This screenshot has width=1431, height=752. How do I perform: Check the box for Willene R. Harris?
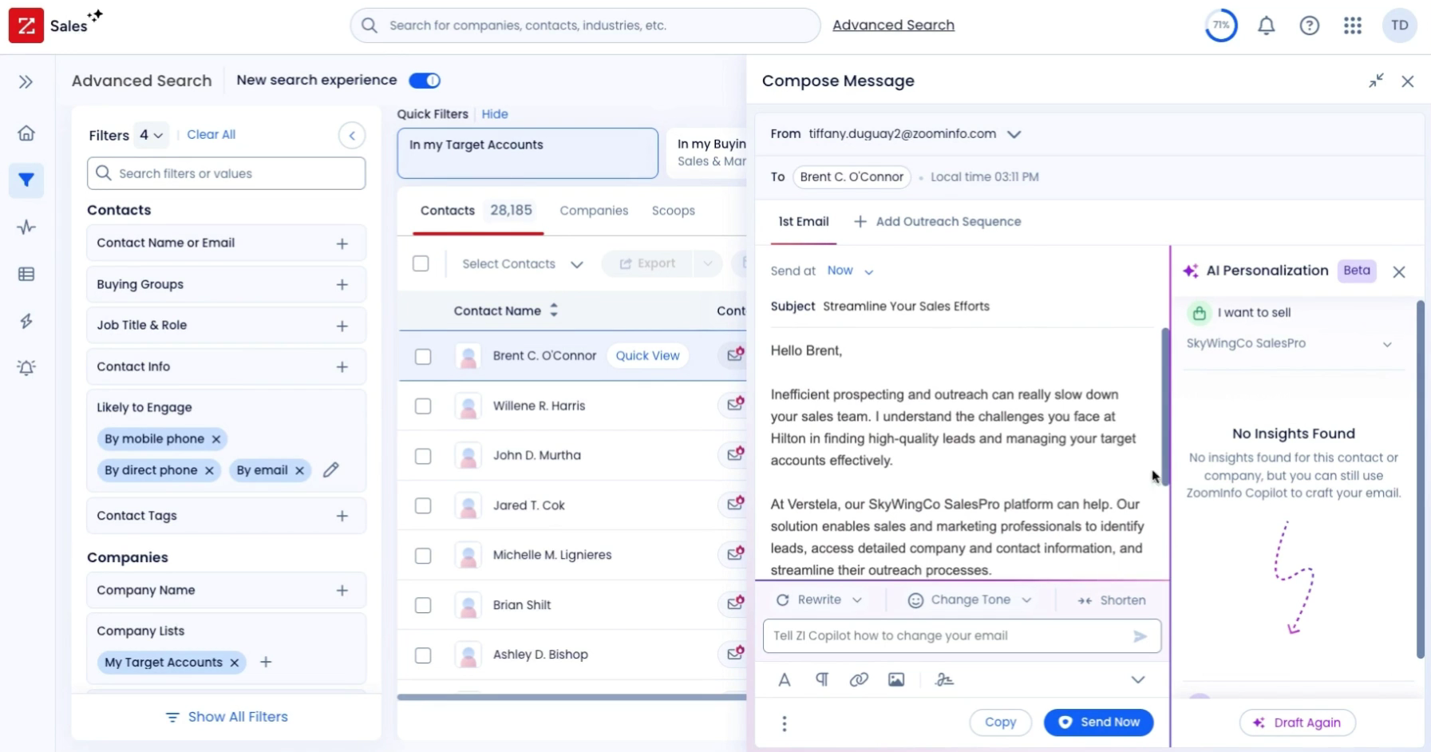423,406
